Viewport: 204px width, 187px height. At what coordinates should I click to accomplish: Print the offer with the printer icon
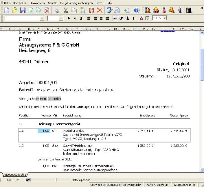coord(57,11)
